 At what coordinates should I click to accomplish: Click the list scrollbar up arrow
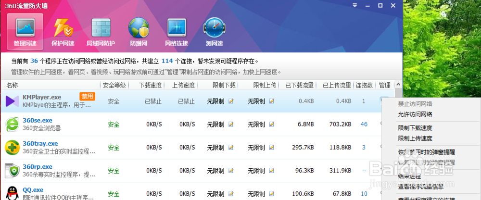tap(398, 84)
